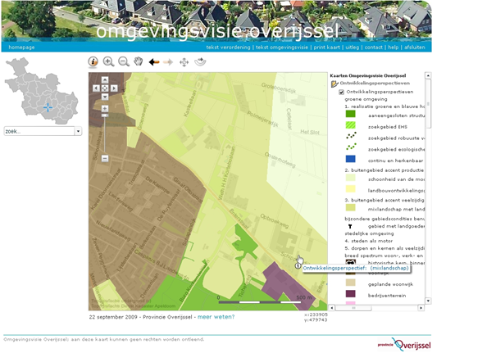The image size is (496, 353).
Task: Activate the zoom out magnifier tool
Action: (x=123, y=61)
